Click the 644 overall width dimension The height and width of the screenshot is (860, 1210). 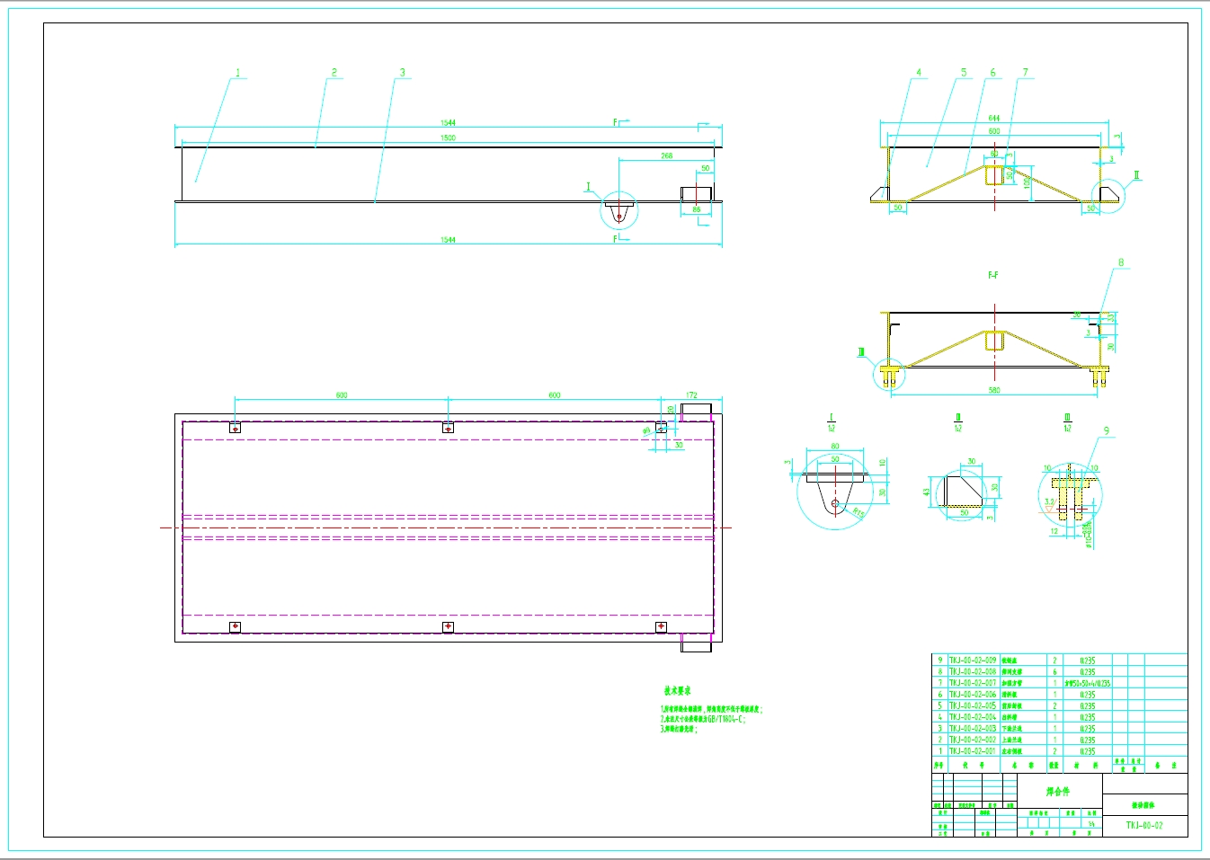[x=994, y=118]
